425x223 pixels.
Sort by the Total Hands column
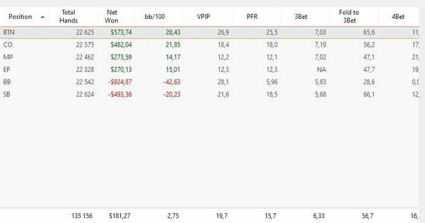click(69, 16)
